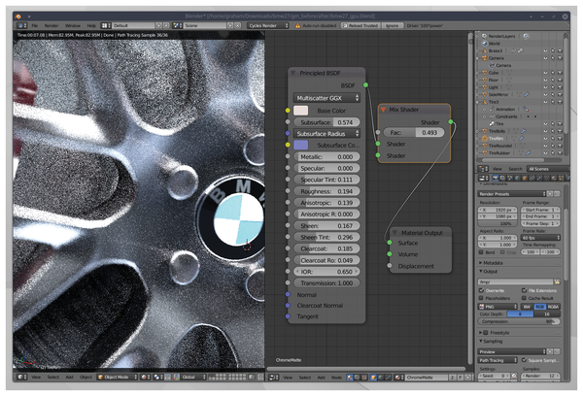Enable the Freestyle checkbox
This screenshot has width=583, height=396.
click(x=486, y=333)
